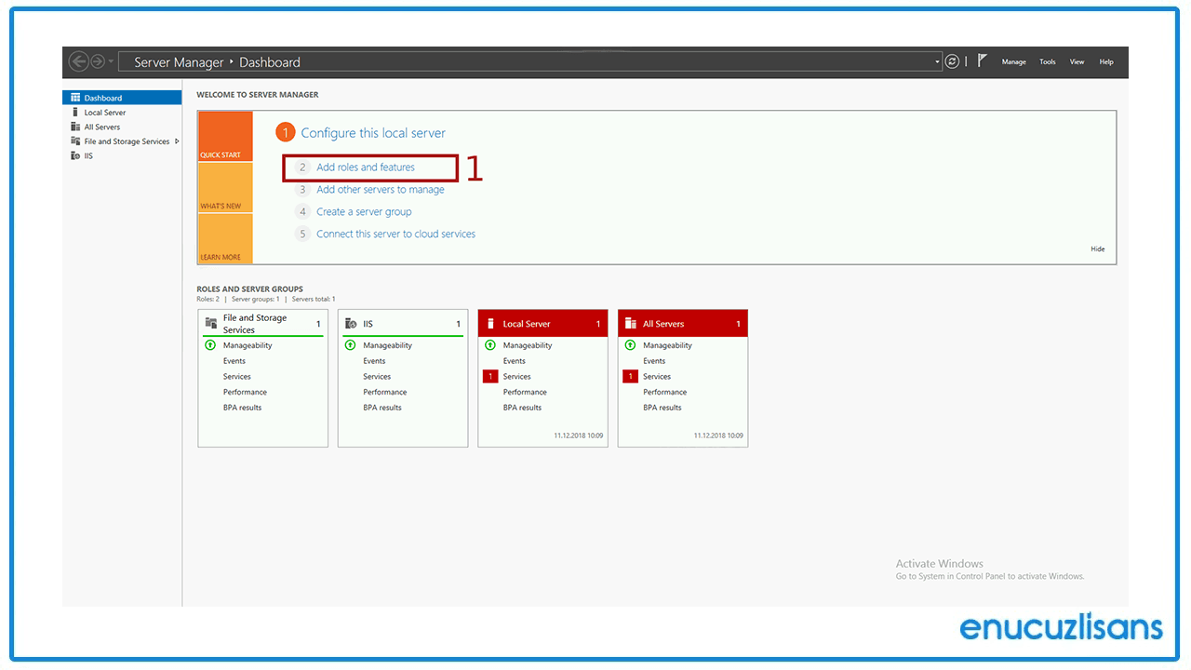Click the All Servers tile header icon
Viewport: 1191px width, 670px height.
(631, 324)
